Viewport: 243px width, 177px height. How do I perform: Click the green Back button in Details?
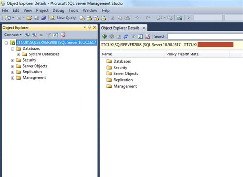104,36
